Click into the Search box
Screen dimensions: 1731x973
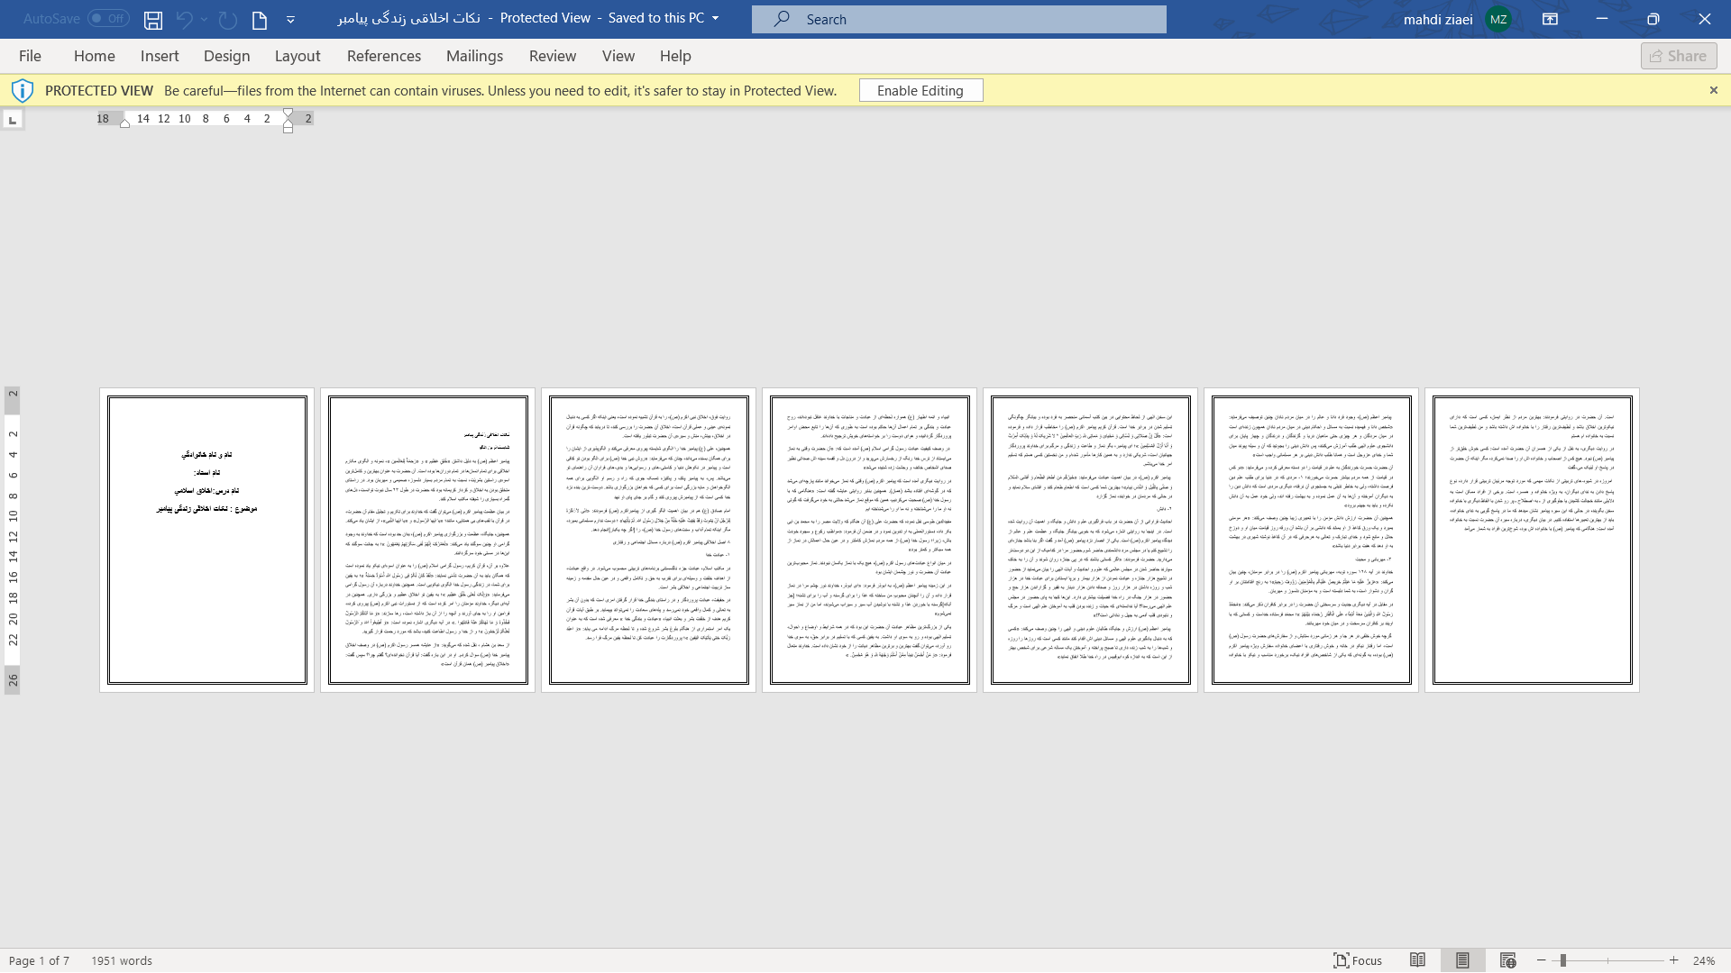(958, 19)
